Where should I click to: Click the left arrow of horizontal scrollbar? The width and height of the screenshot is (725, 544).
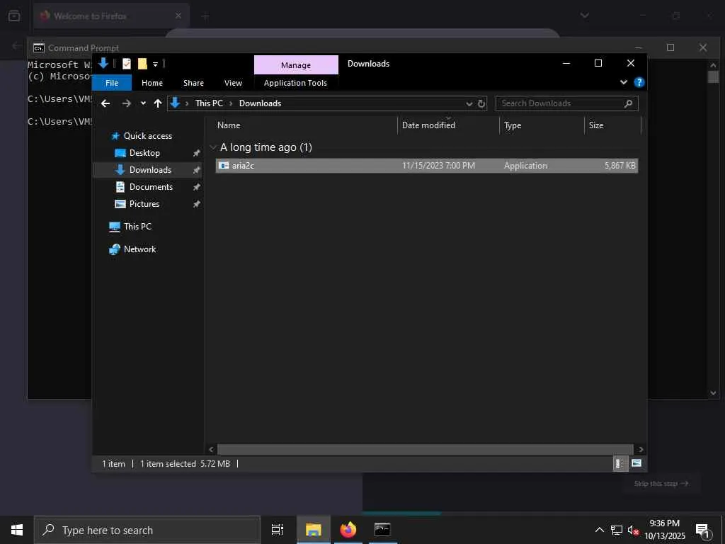(x=211, y=449)
